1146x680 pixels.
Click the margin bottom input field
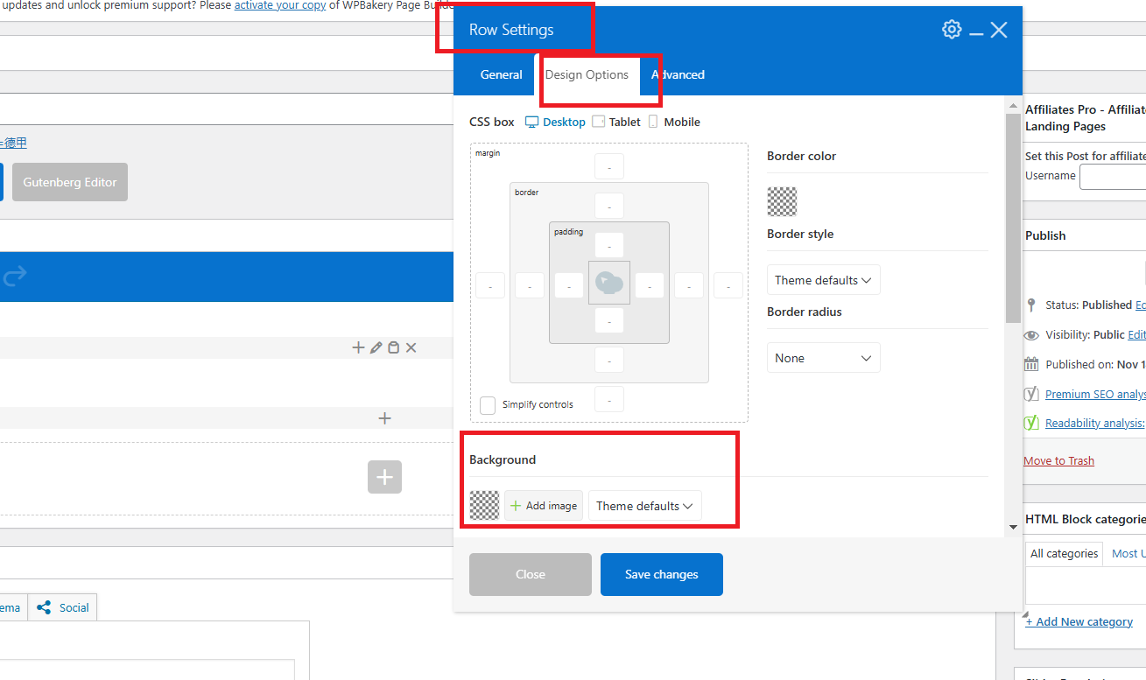(x=609, y=399)
